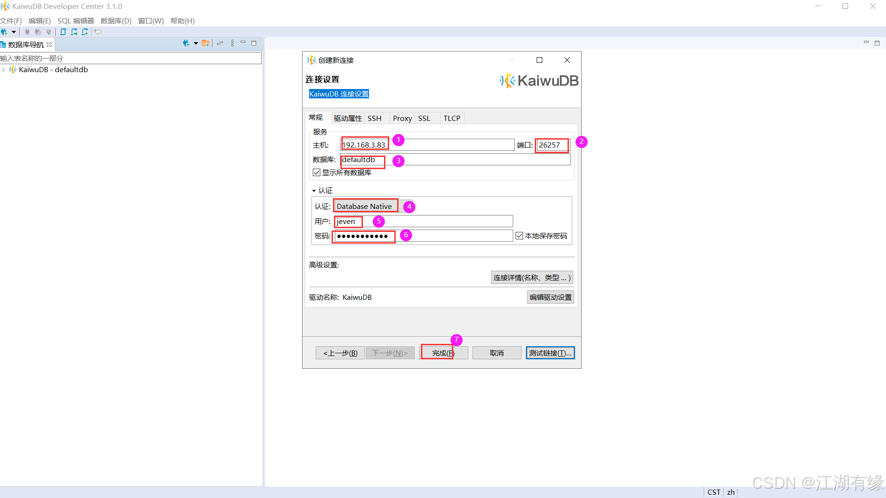Open the 编辑(E) menu
The height and width of the screenshot is (498, 886).
pyautogui.click(x=40, y=21)
